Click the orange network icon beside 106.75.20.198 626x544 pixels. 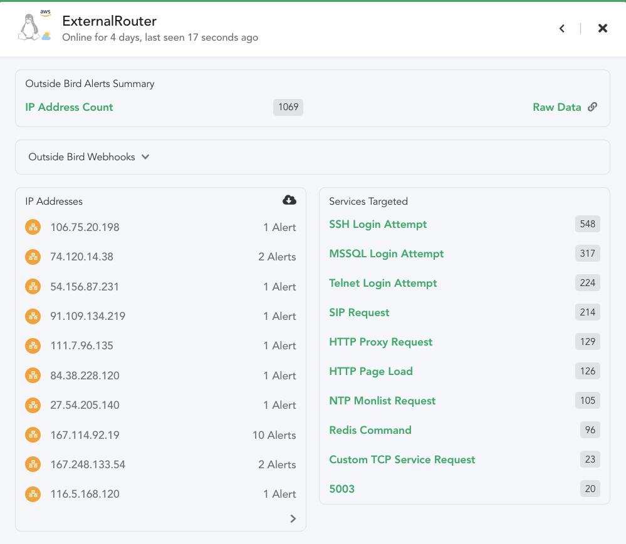coord(33,227)
